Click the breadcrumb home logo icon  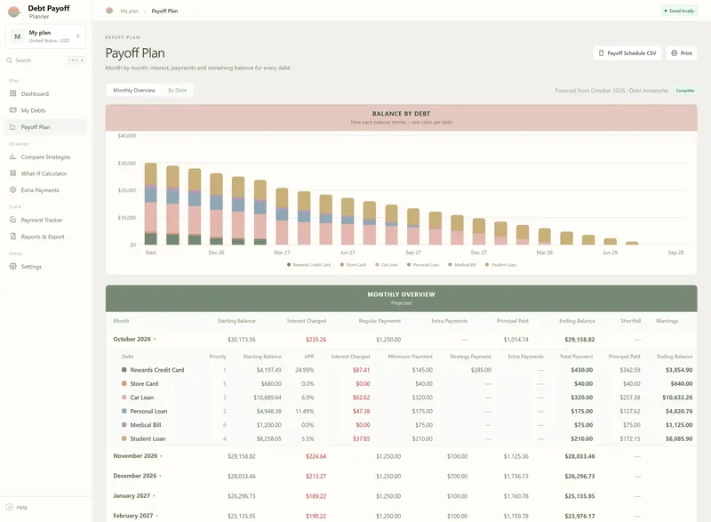tap(109, 11)
